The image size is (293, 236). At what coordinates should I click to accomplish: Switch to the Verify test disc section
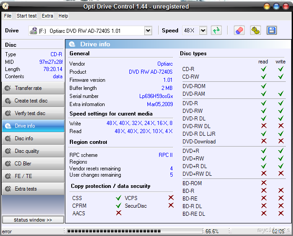click(x=33, y=113)
